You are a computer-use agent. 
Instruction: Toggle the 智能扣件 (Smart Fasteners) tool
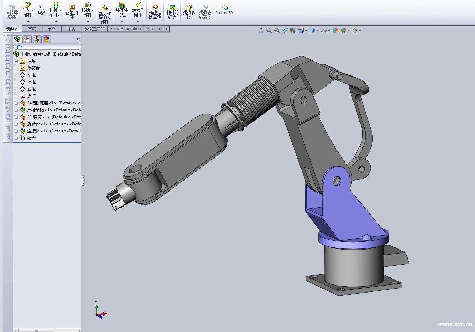pyautogui.click(x=71, y=10)
